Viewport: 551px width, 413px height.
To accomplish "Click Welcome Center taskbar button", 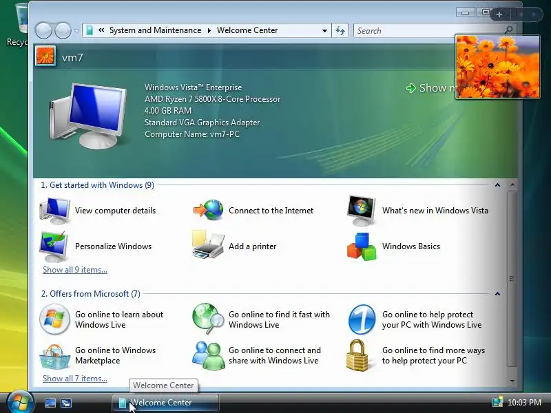I will (x=165, y=403).
